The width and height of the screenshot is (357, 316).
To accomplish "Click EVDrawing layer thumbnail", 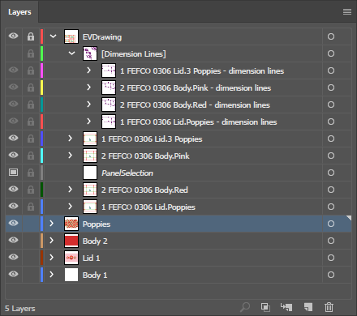I will (71, 36).
